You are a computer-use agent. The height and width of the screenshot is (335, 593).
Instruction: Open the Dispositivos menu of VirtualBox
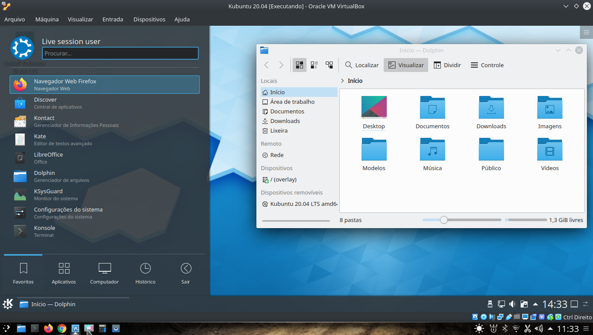[149, 19]
